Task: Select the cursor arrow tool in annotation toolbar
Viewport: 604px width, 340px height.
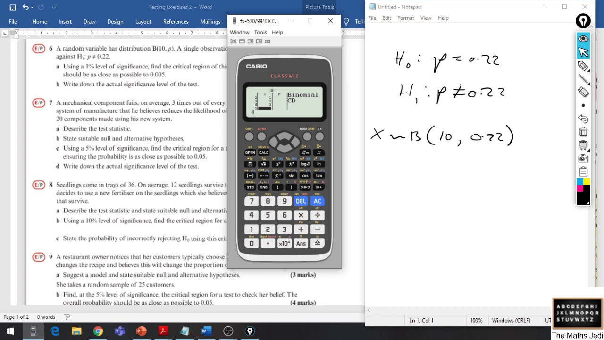Action: click(x=583, y=52)
